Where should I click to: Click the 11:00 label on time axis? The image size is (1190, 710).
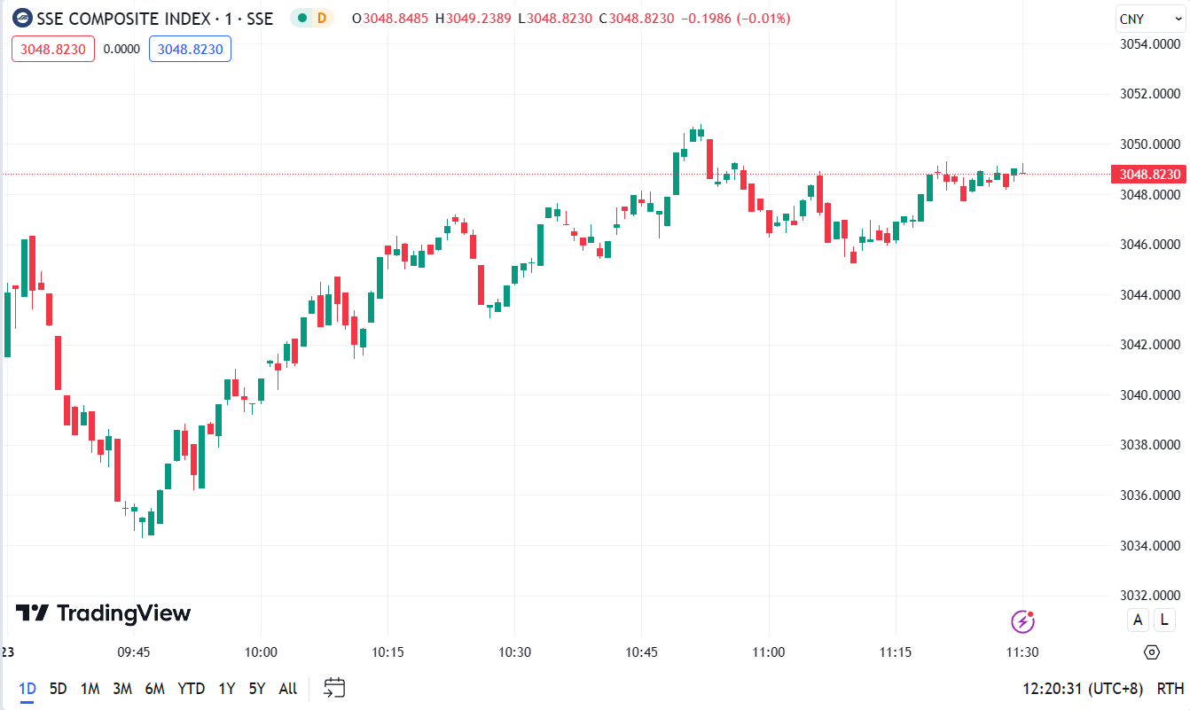(x=768, y=652)
